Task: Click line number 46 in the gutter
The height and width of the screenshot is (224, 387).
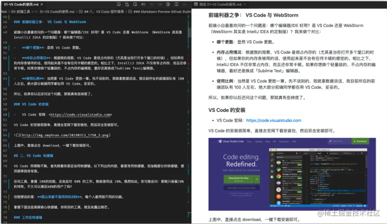Action: click(5, 22)
